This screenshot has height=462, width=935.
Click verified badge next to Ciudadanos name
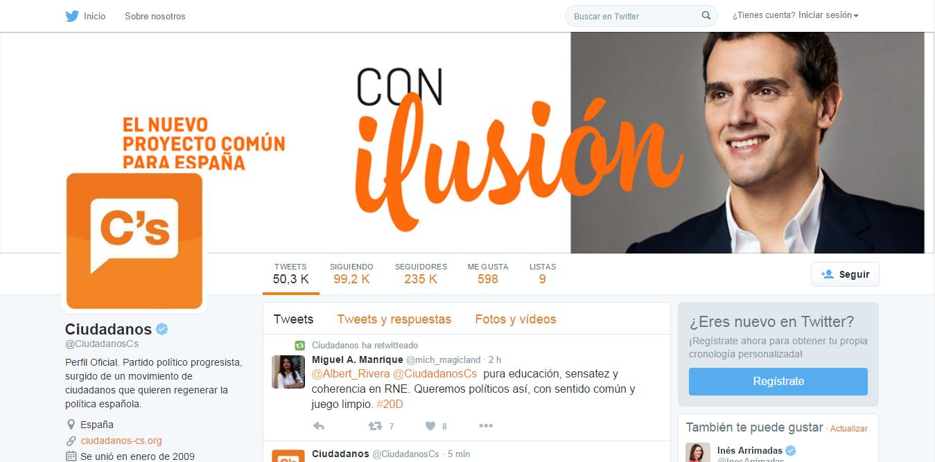[x=161, y=329]
